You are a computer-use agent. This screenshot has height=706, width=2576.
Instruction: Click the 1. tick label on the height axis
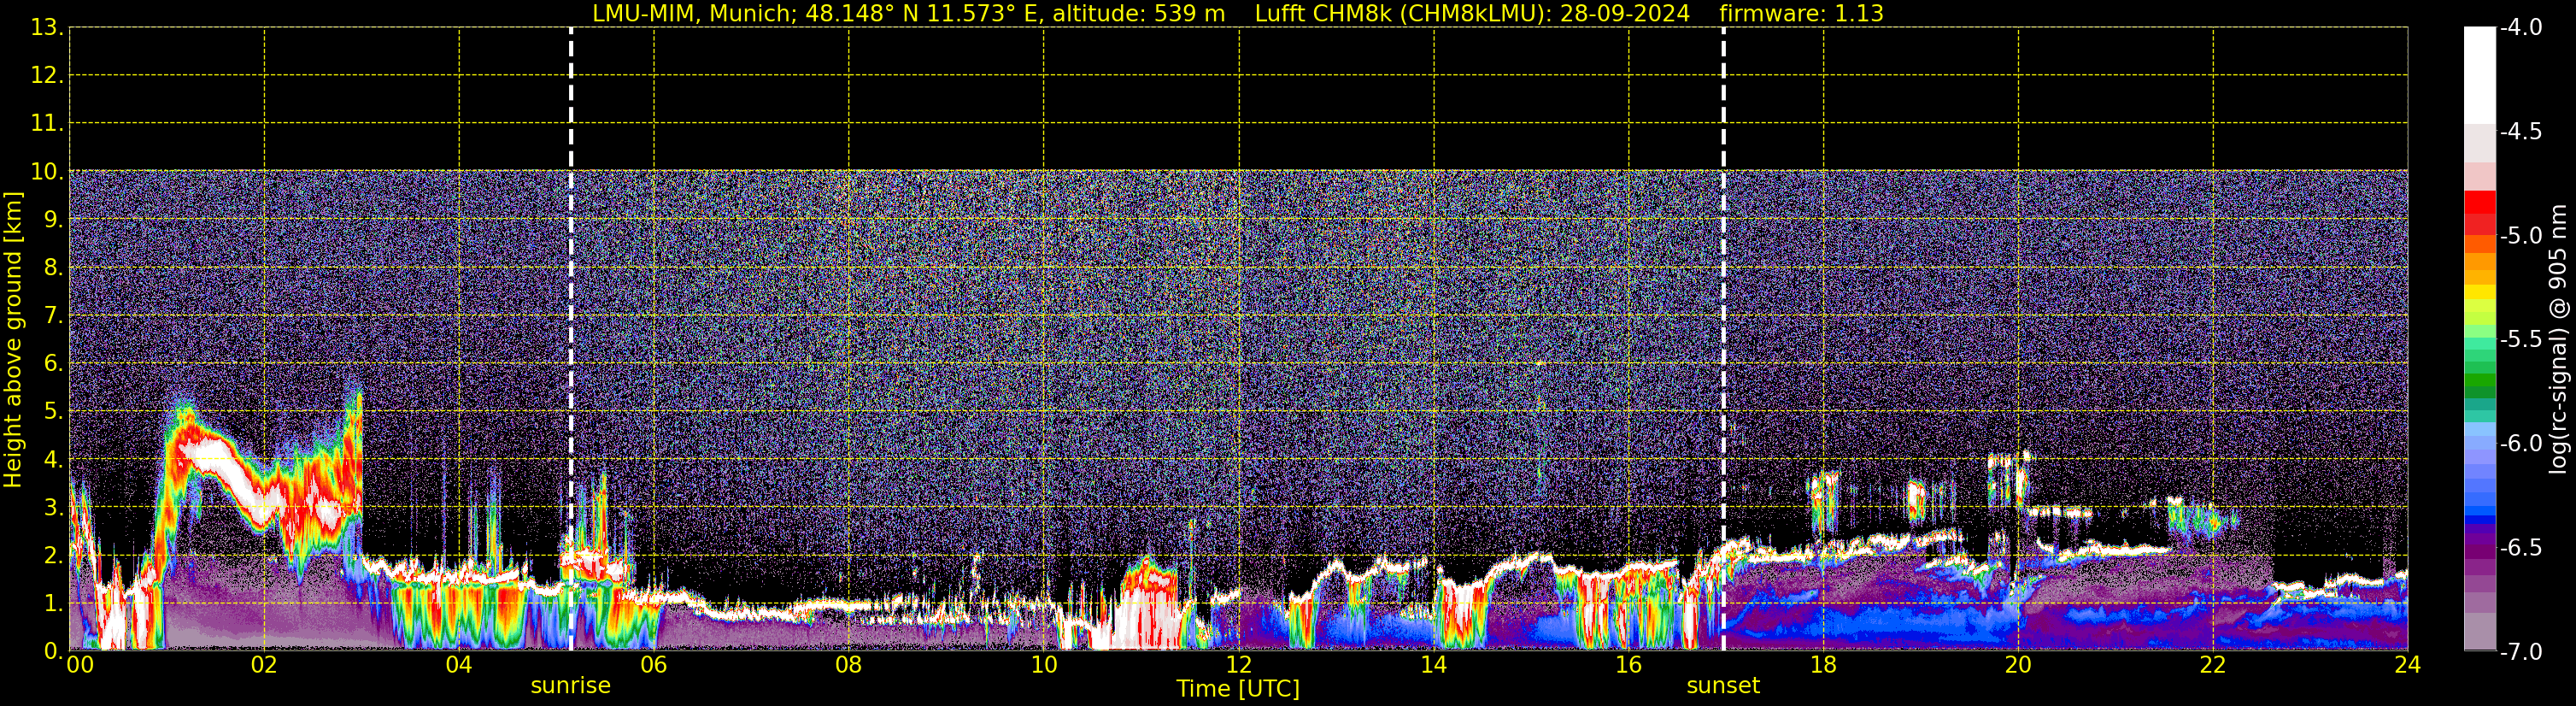click(x=52, y=604)
